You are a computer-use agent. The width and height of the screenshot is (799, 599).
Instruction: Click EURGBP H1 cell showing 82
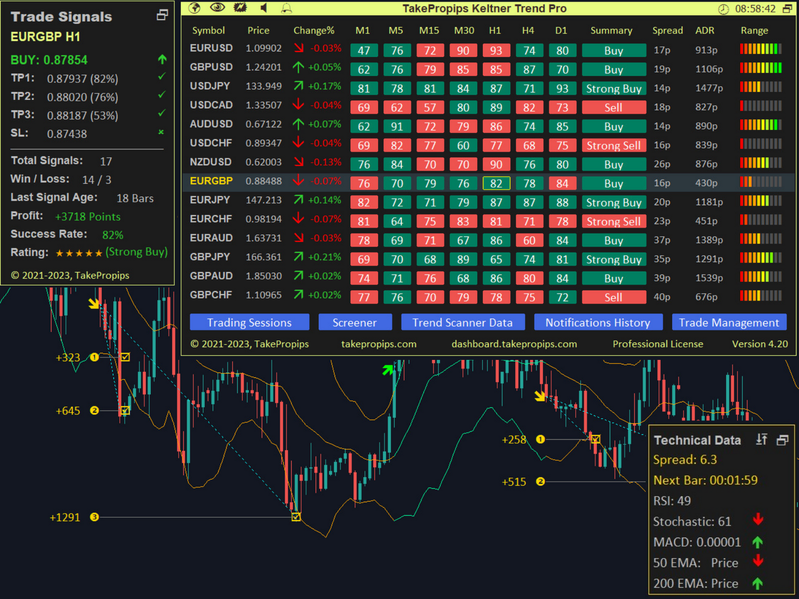coord(496,183)
